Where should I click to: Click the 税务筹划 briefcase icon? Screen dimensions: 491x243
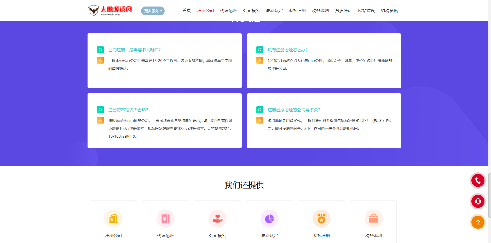click(x=373, y=218)
